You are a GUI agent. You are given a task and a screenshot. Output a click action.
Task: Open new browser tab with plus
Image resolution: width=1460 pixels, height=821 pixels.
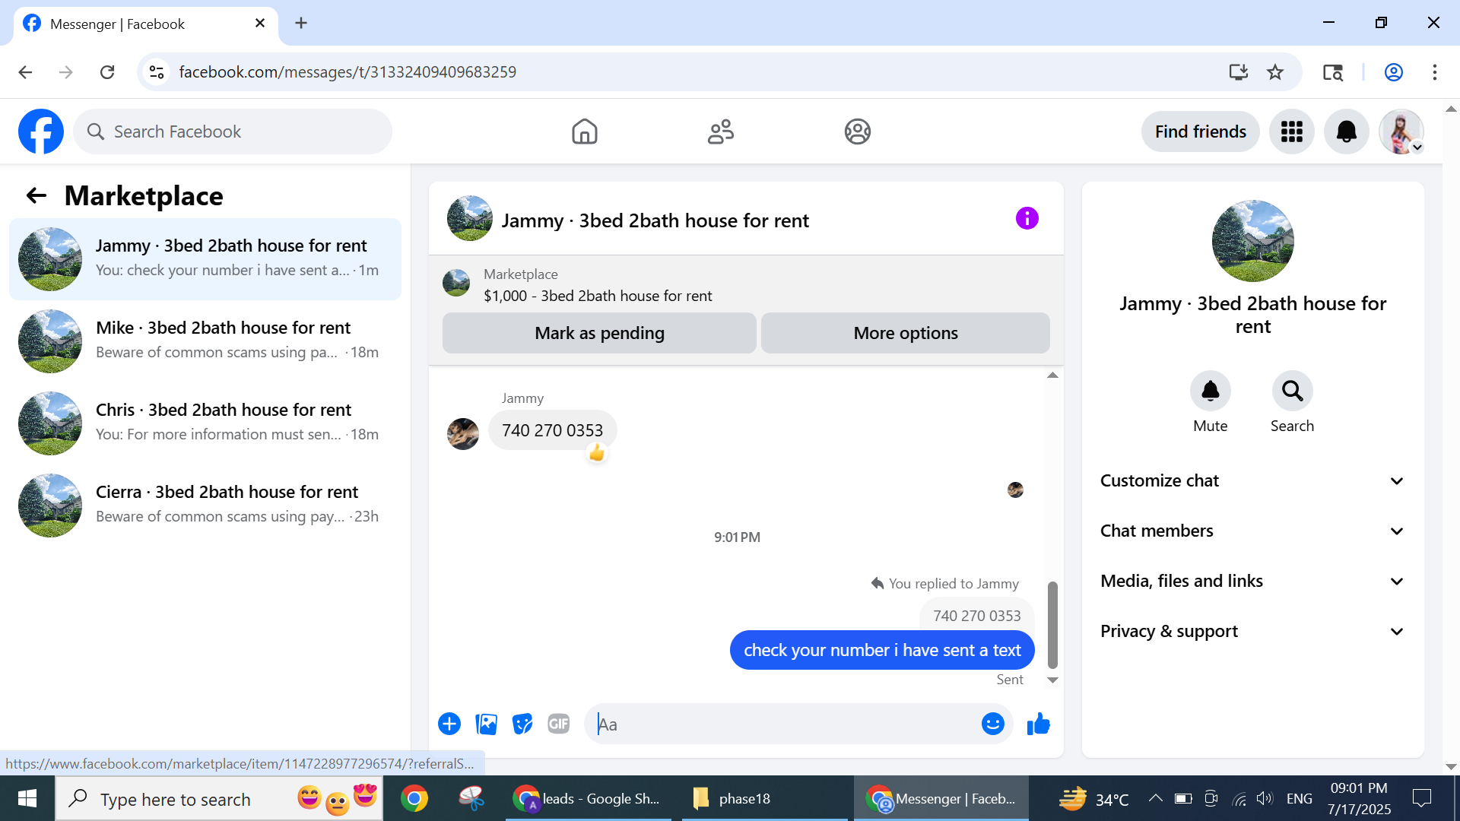[301, 23]
